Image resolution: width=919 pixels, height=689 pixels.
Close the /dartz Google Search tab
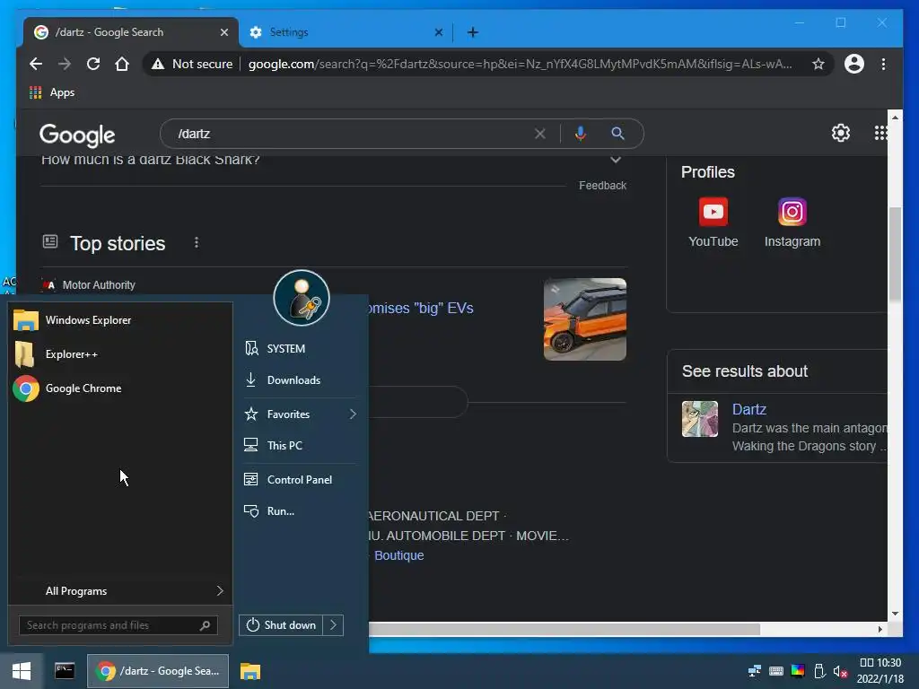point(223,32)
